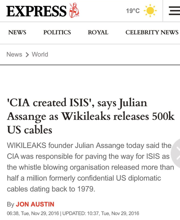180x220 pixels.
Task: Click the crusader knight logo icon
Action: tap(74, 11)
